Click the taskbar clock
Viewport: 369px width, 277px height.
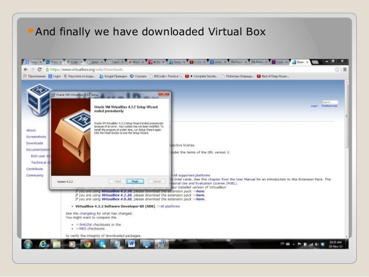335,244
